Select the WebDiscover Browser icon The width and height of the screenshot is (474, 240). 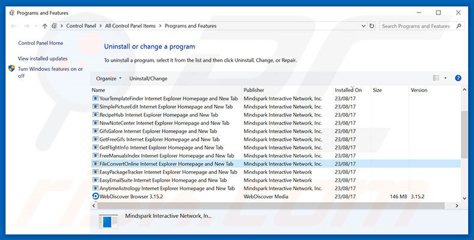[95, 196]
